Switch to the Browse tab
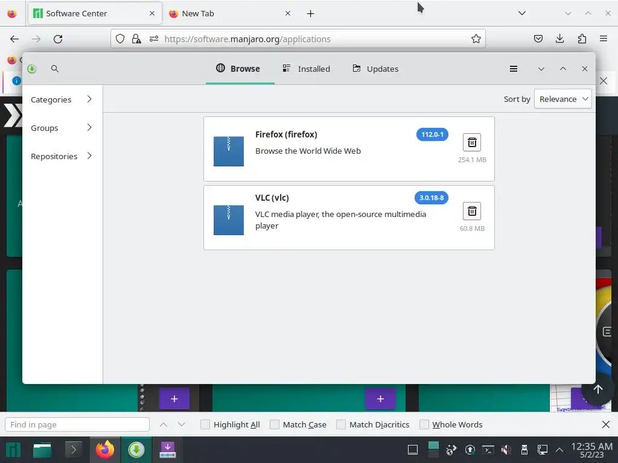The width and height of the screenshot is (618, 463). click(240, 69)
